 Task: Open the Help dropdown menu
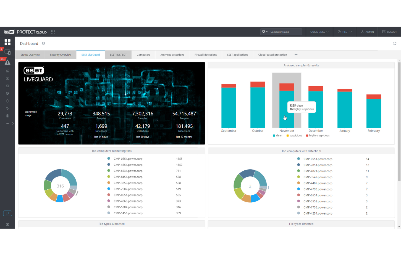(x=345, y=32)
